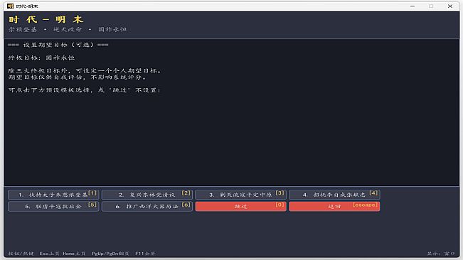This screenshot has height=260, width=463.
Task: Click the prompt line 可点击下方预设模板选择
Action: [x=85, y=90]
